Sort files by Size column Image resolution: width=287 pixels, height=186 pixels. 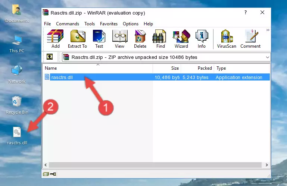[x=167, y=68]
